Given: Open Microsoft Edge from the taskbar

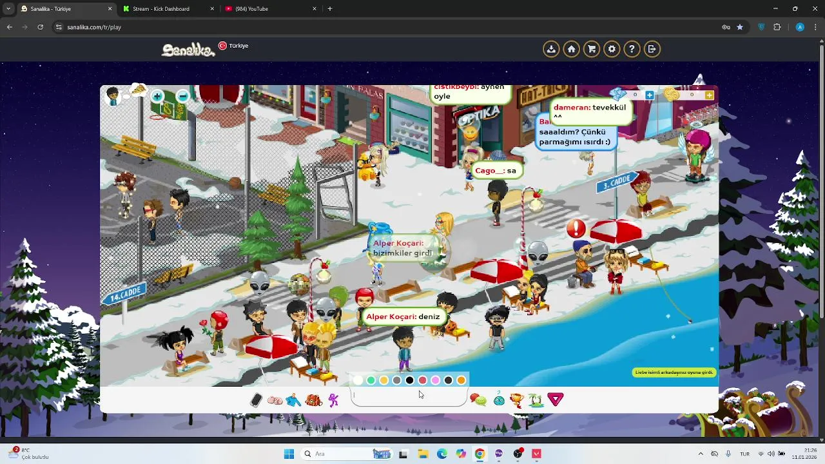Looking at the screenshot, I should coord(442,454).
